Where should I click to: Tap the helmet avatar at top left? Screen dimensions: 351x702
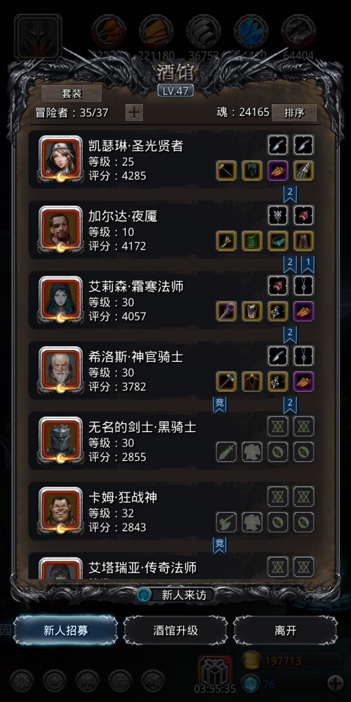click(38, 37)
